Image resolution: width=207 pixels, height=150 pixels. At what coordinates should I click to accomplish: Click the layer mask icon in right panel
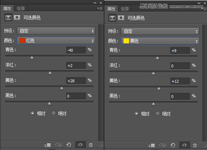click(x=121, y=18)
